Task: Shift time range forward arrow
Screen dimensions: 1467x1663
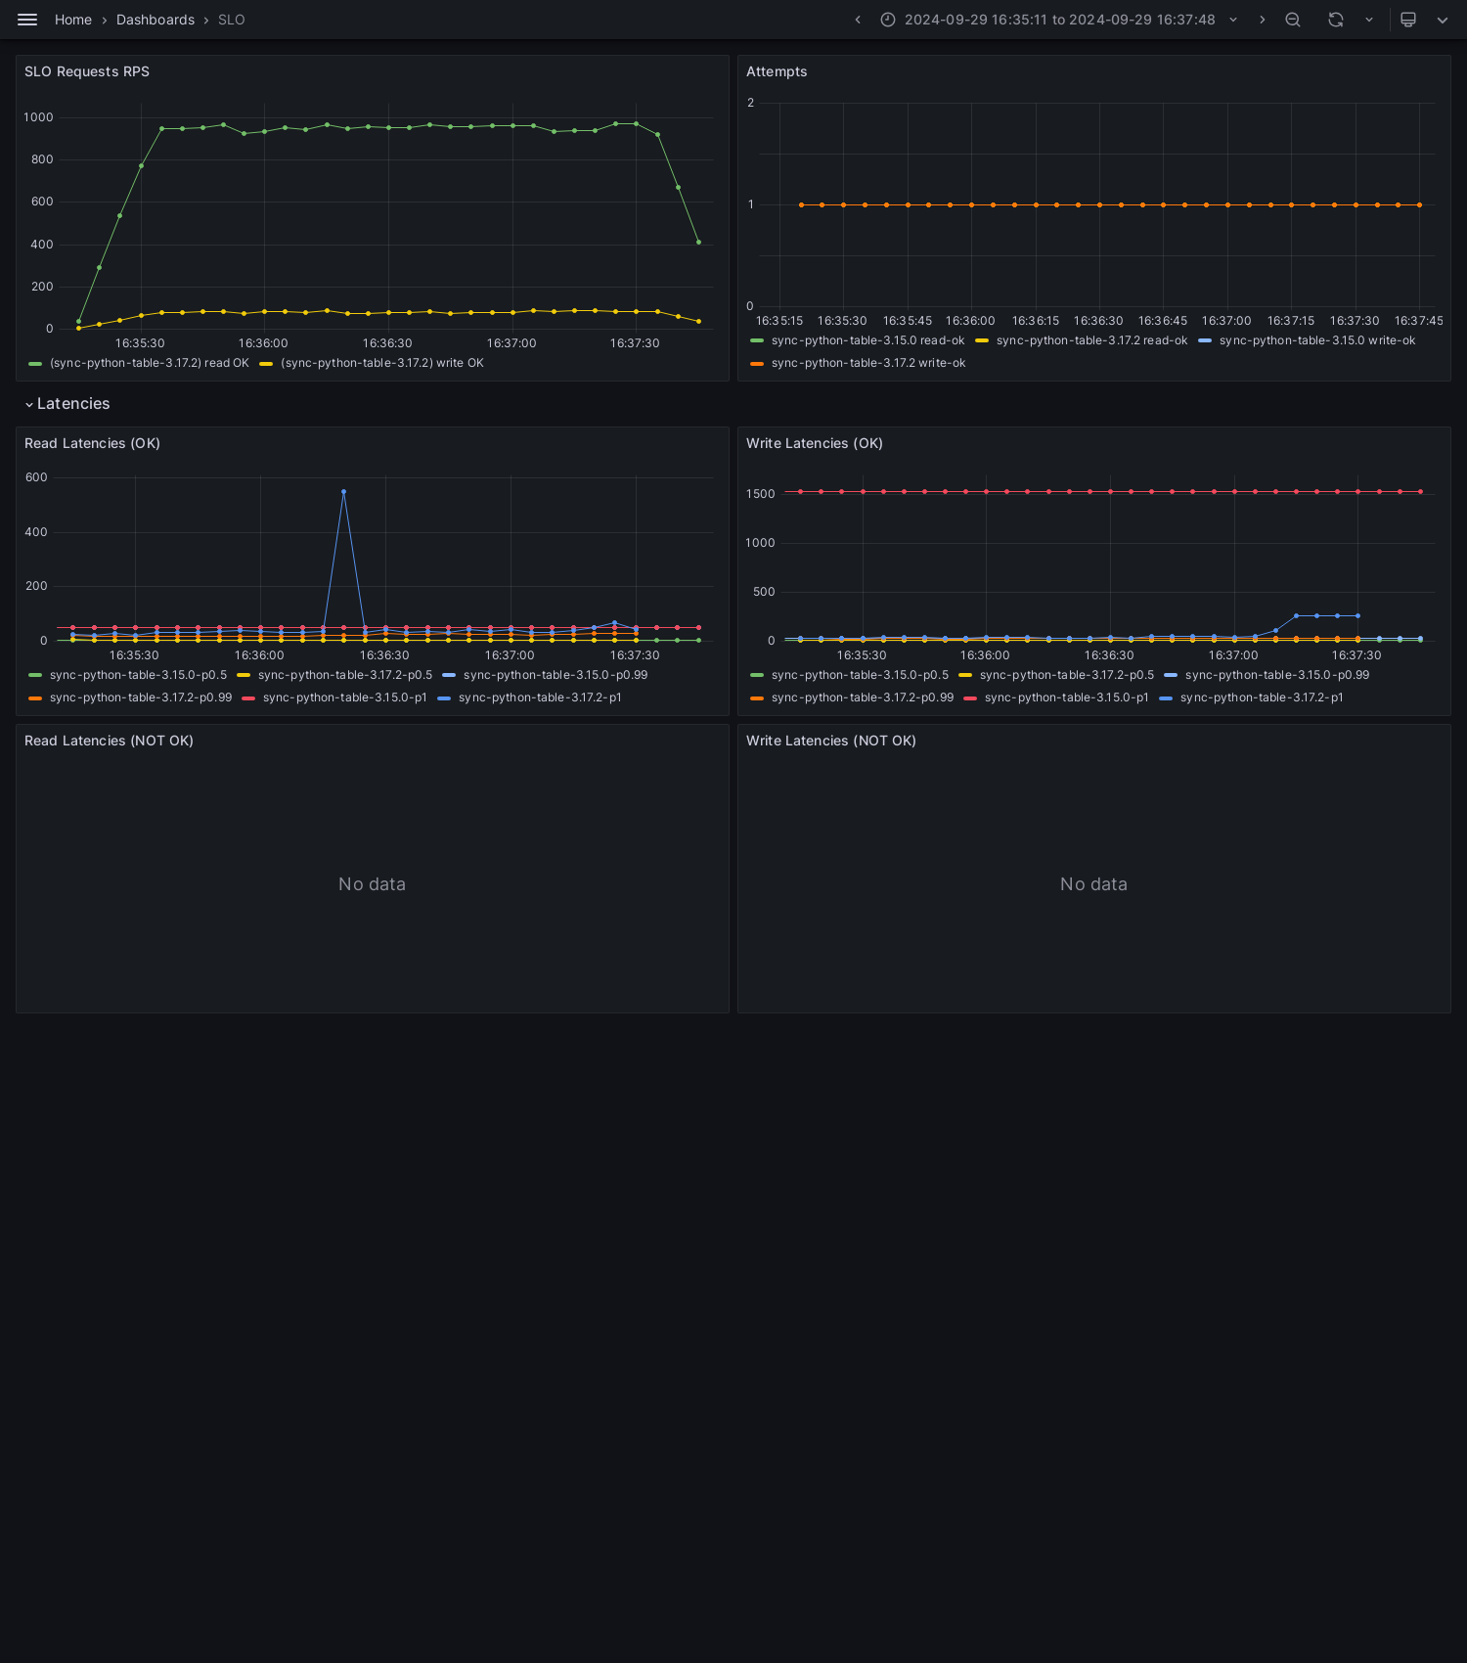Action: [x=1262, y=20]
